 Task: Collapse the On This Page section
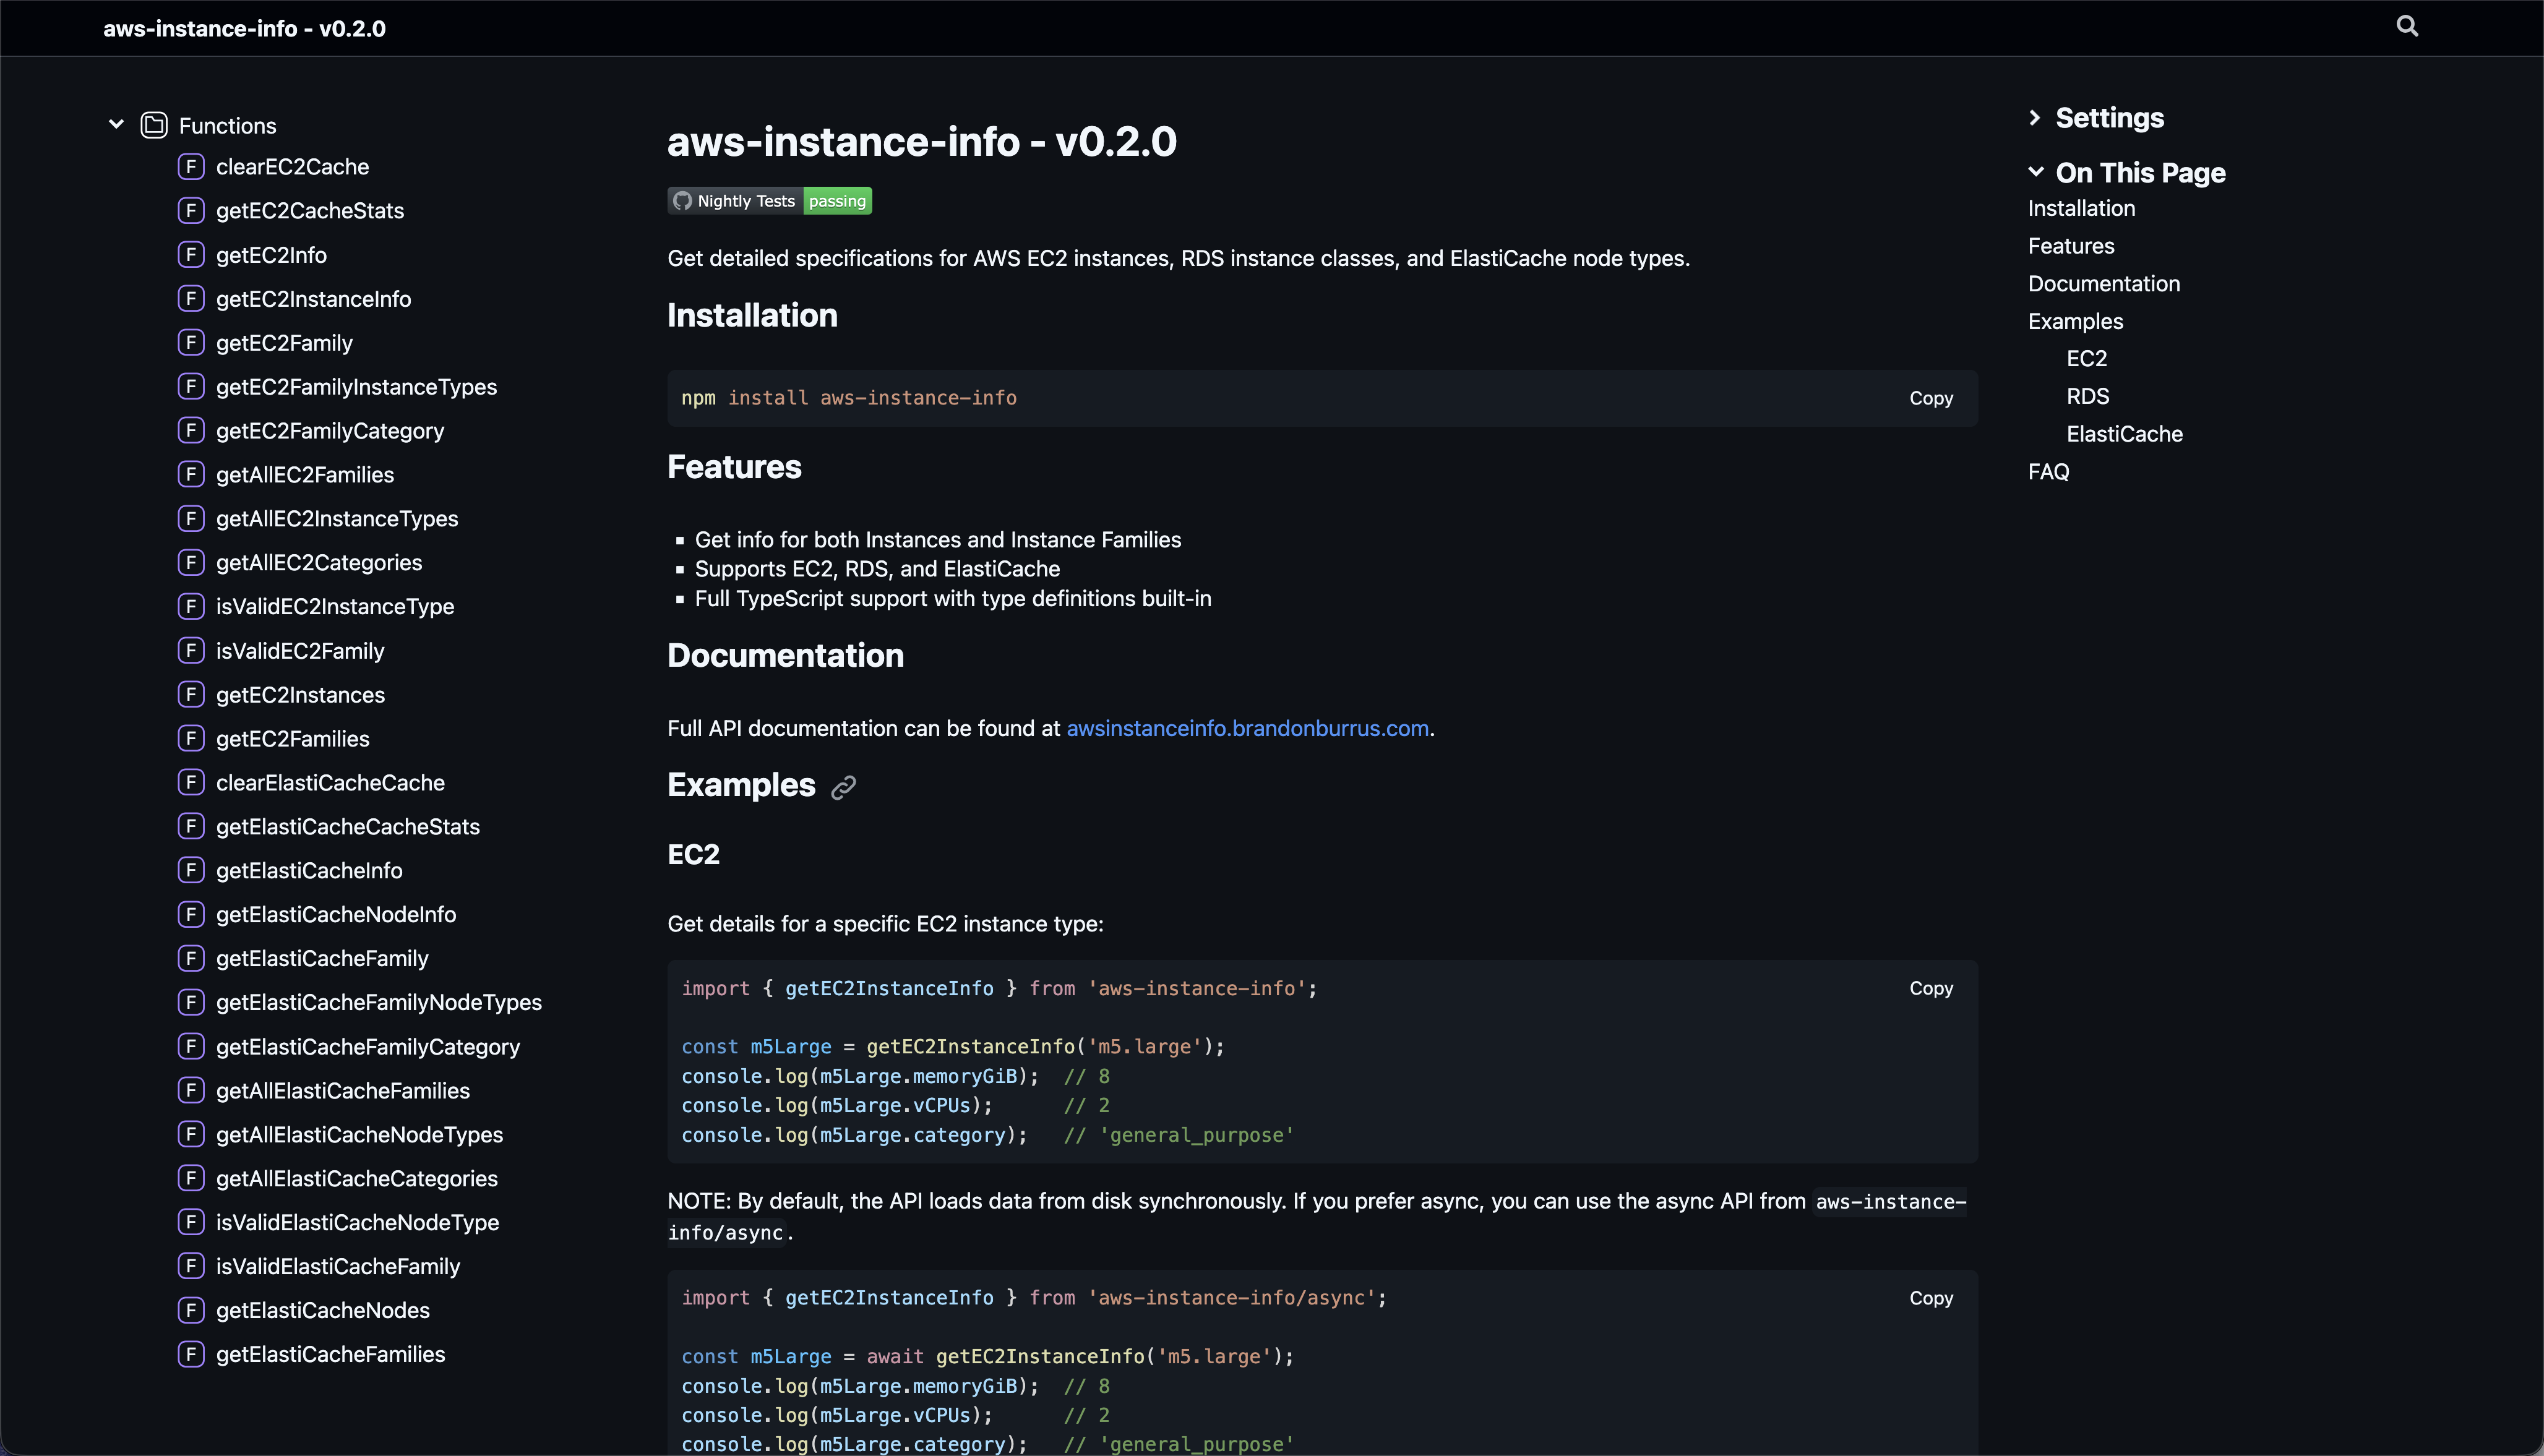2036,171
